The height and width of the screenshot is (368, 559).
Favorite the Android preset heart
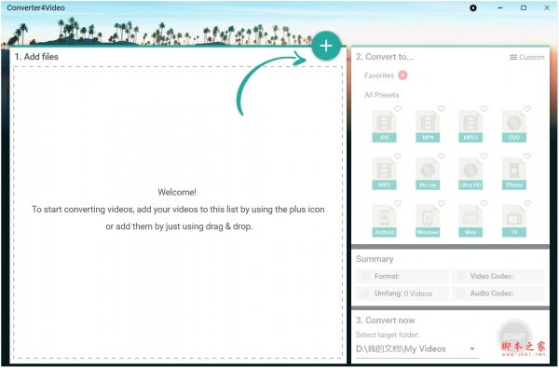[398, 204]
